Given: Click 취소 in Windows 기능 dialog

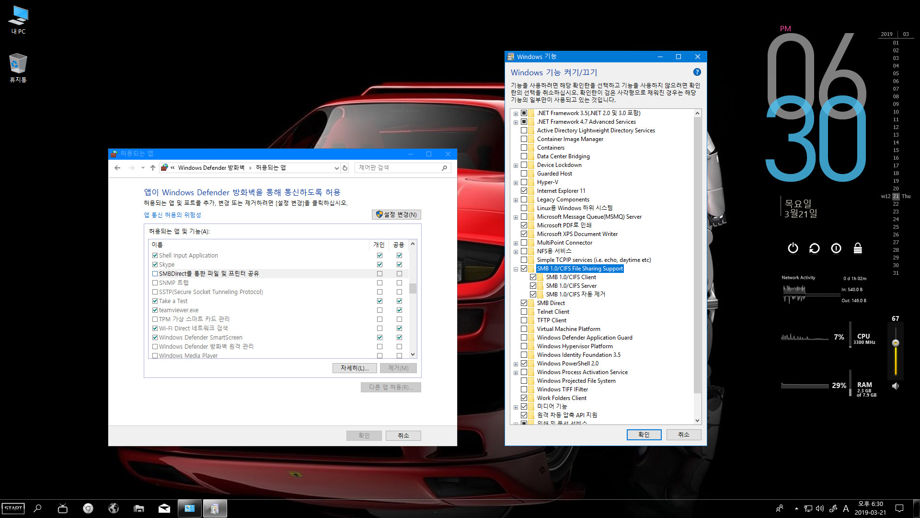Looking at the screenshot, I should pyautogui.click(x=684, y=435).
